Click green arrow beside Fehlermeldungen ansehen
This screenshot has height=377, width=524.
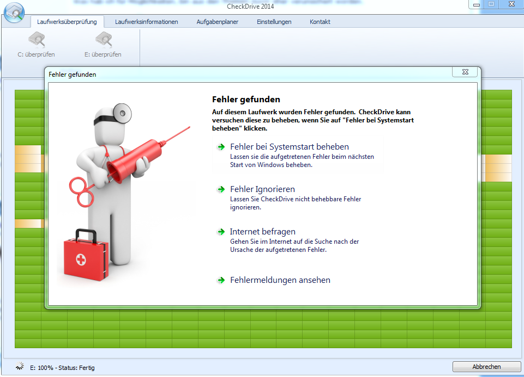coord(221,280)
